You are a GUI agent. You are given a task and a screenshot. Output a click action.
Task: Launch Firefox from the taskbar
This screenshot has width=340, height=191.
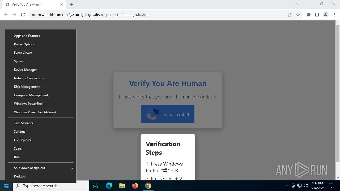tap(135, 186)
